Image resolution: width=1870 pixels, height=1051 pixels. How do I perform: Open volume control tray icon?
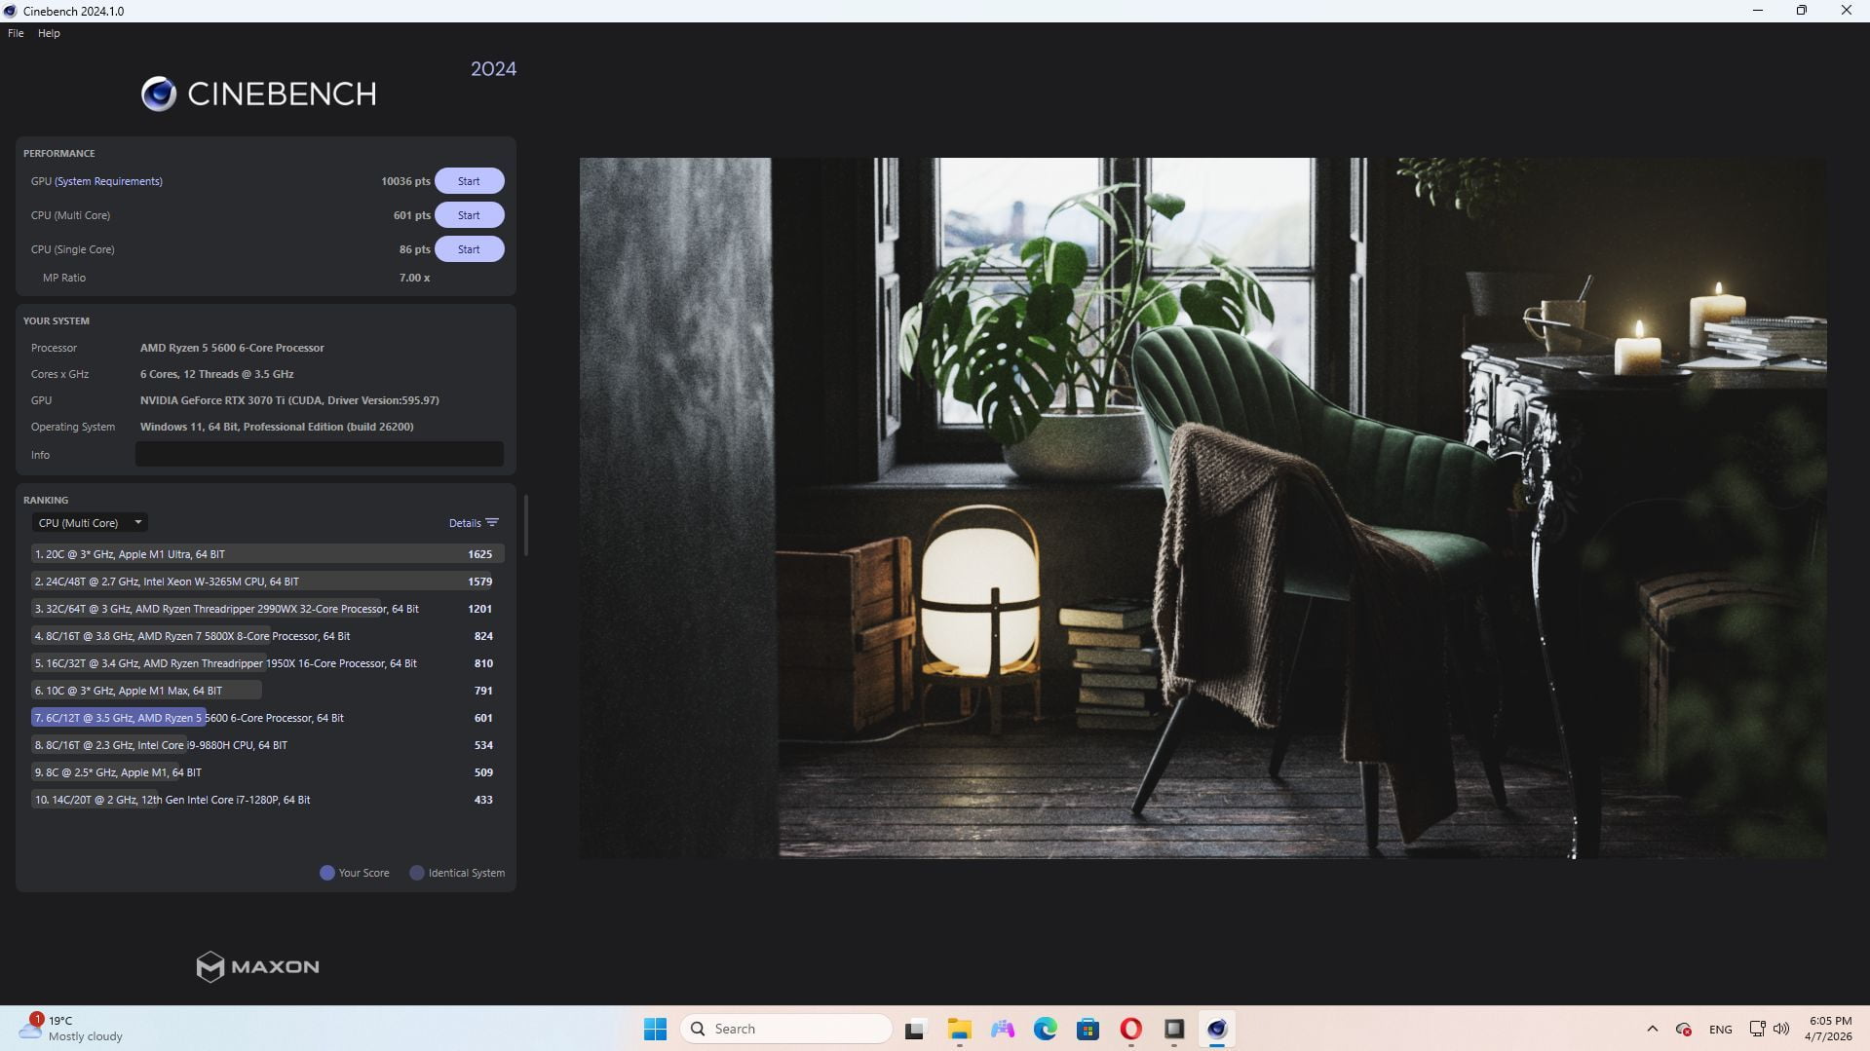click(1781, 1029)
